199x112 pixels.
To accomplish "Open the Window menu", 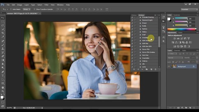I will (60, 5).
